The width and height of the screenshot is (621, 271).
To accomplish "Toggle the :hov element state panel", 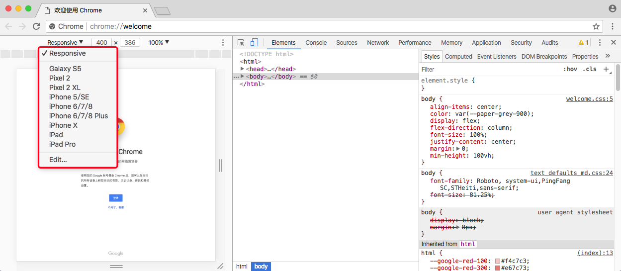I will tap(570, 69).
